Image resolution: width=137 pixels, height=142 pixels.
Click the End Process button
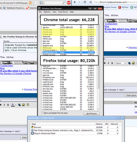(x=92, y=114)
